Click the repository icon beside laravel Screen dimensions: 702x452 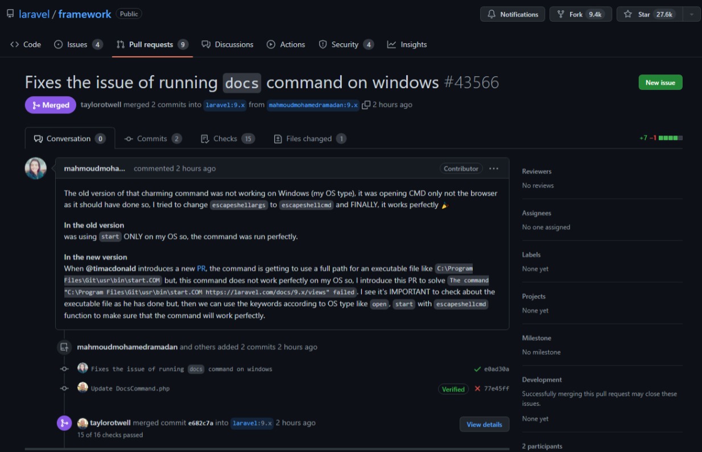10,14
